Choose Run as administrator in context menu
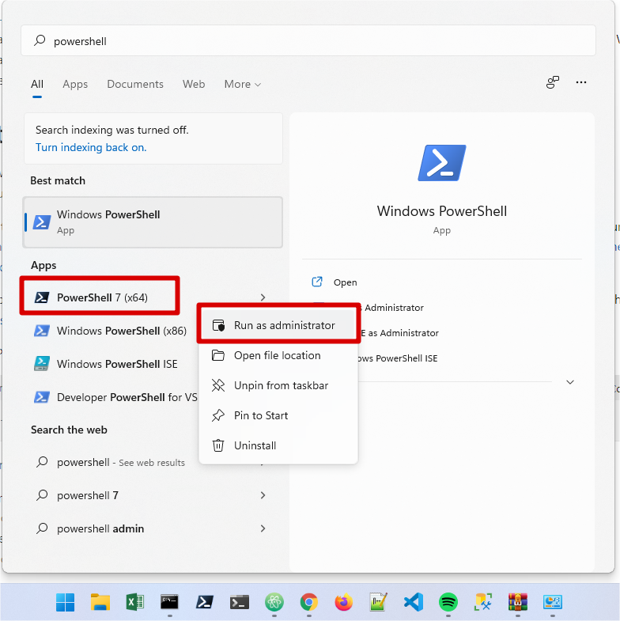620x621 pixels. coord(278,325)
